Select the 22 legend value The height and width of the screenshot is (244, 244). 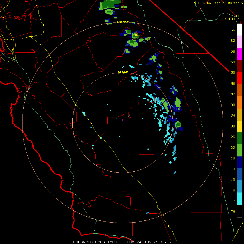pyautogui.click(x=233, y=147)
